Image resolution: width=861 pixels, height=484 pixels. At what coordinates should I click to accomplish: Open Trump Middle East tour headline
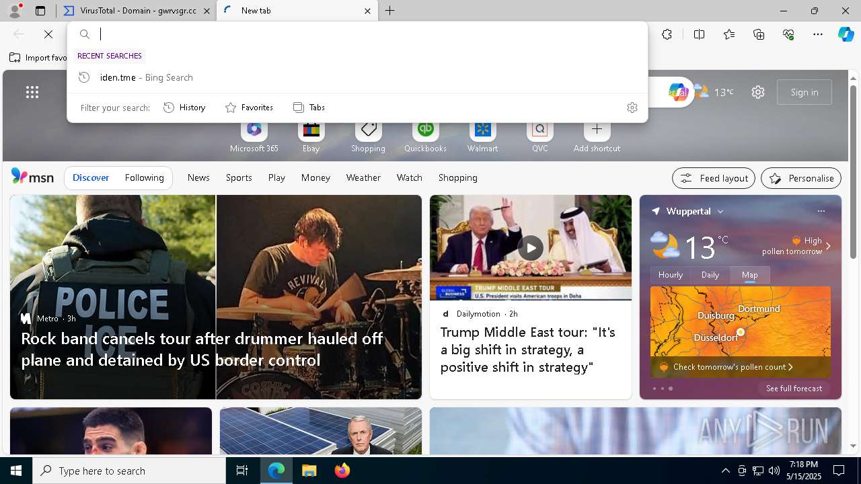528,350
